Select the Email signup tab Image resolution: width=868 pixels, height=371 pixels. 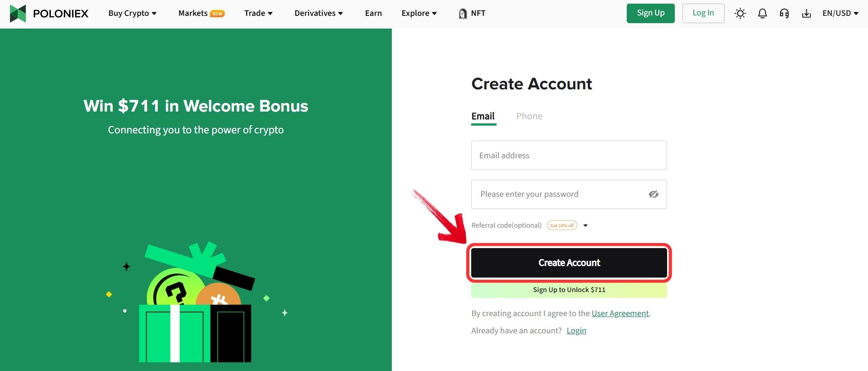pyautogui.click(x=483, y=116)
